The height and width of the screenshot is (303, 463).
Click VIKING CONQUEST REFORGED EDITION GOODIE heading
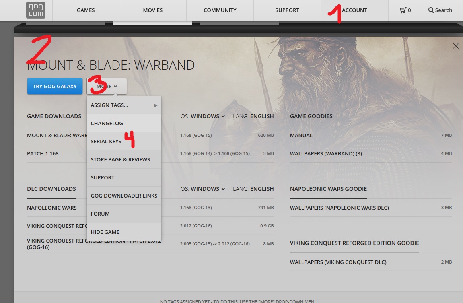point(354,243)
